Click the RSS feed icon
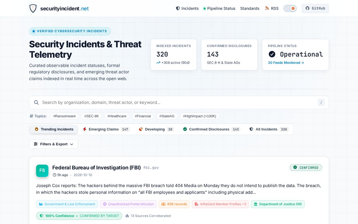This screenshot has width=358, height=224. coord(267,8)
